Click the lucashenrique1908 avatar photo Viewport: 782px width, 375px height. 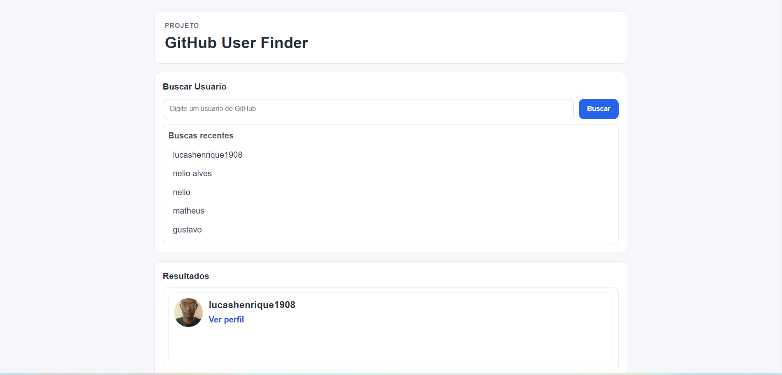[188, 312]
